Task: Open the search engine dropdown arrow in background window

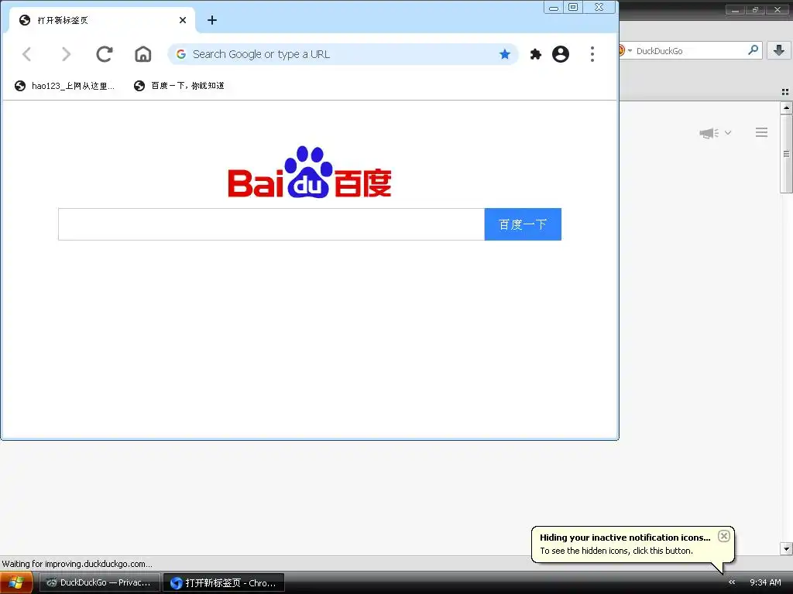Action: pyautogui.click(x=630, y=50)
